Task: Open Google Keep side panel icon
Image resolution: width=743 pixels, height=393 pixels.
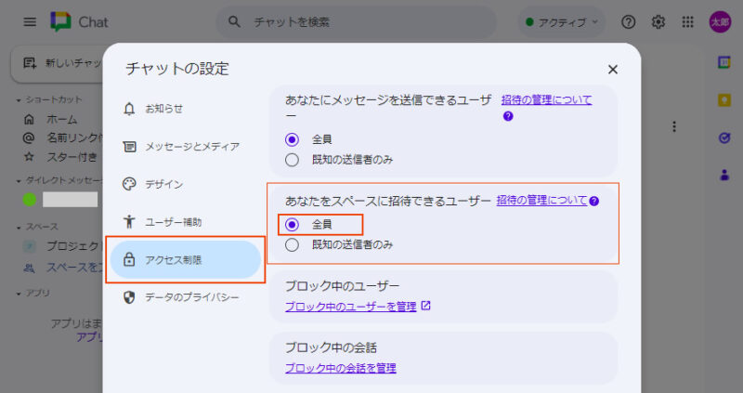Action: pyautogui.click(x=724, y=99)
